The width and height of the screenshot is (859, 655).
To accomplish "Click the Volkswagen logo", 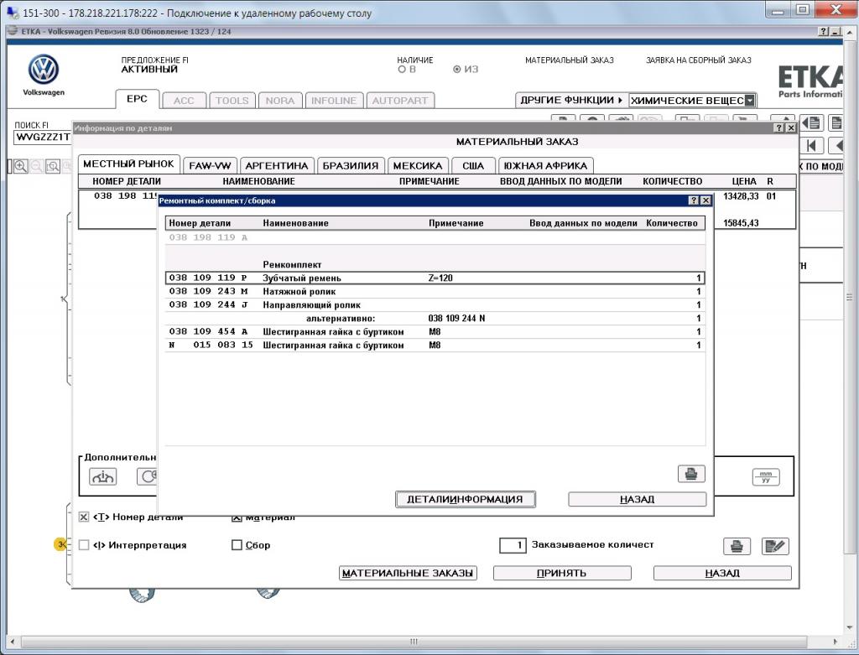I will pyautogui.click(x=44, y=70).
